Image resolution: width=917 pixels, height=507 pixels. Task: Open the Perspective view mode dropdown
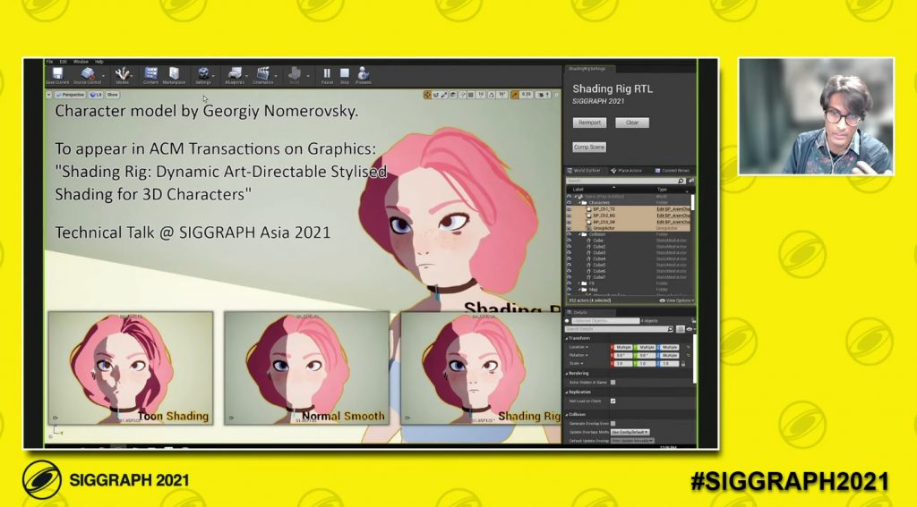coord(70,95)
